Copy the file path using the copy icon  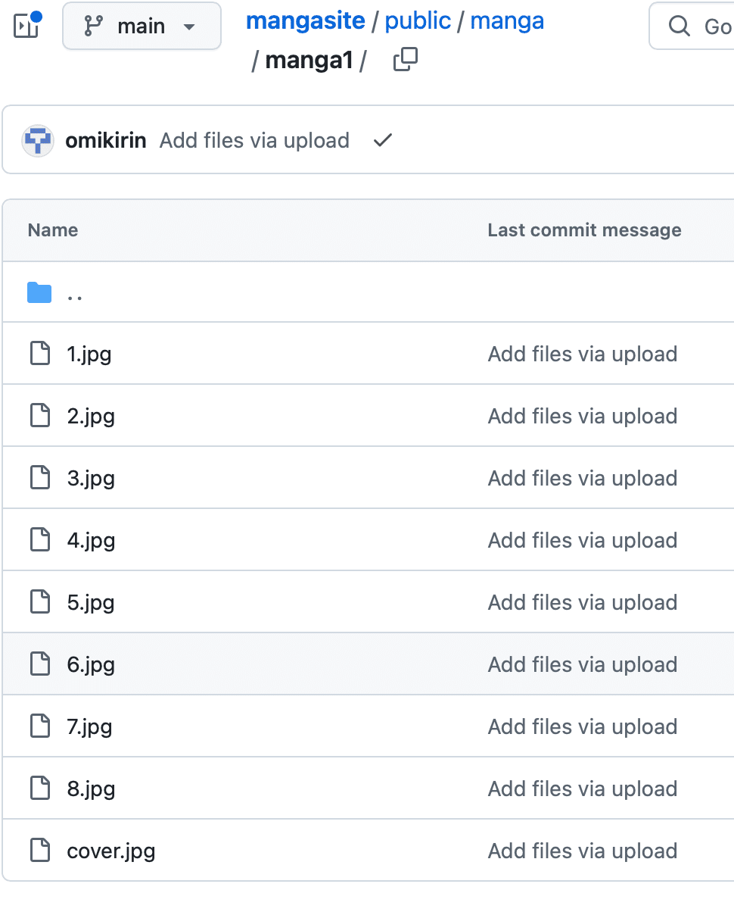[x=406, y=58]
